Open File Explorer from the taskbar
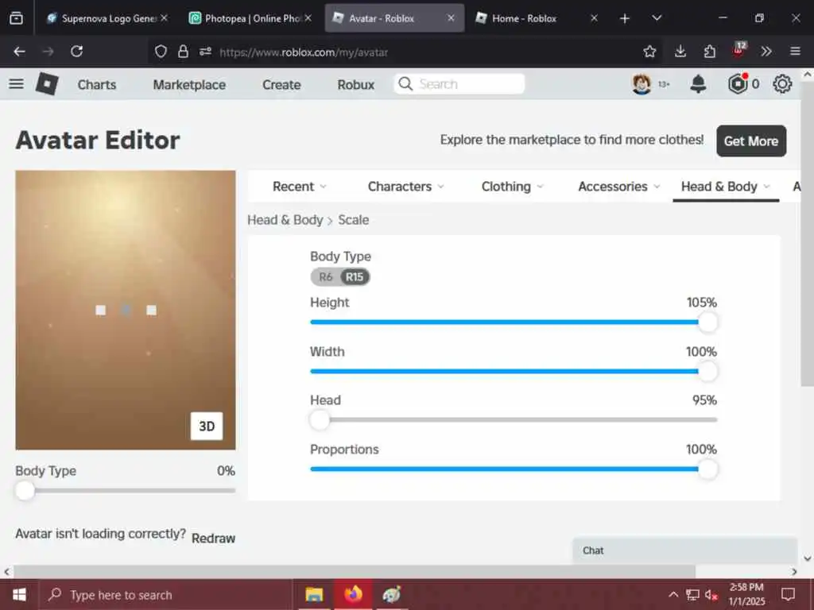Image resolution: width=814 pixels, height=610 pixels. [314, 594]
